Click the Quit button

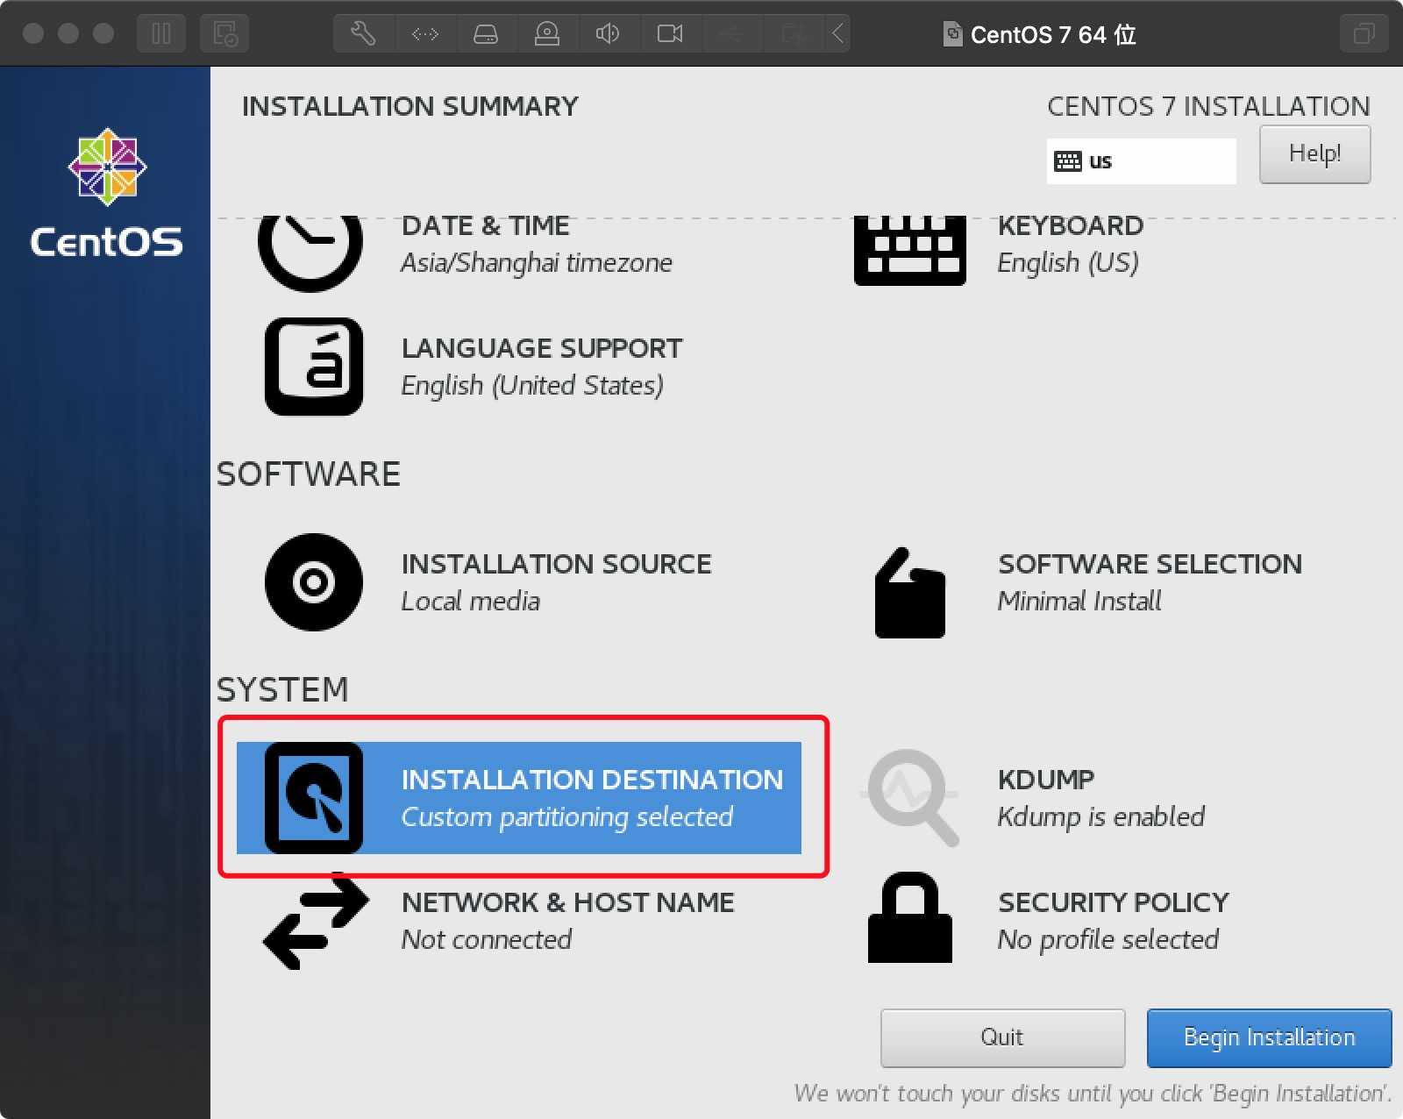[x=1002, y=1037]
